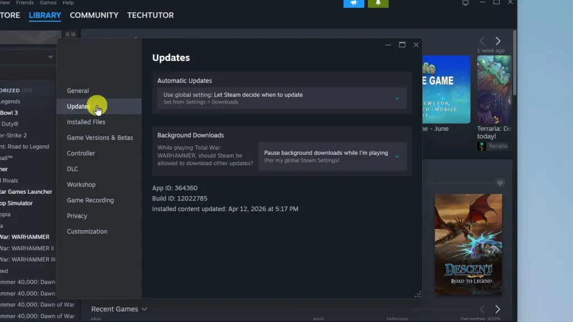The image size is (573, 322).
Task: Click the library vertical scrollbar
Action: click(515, 62)
